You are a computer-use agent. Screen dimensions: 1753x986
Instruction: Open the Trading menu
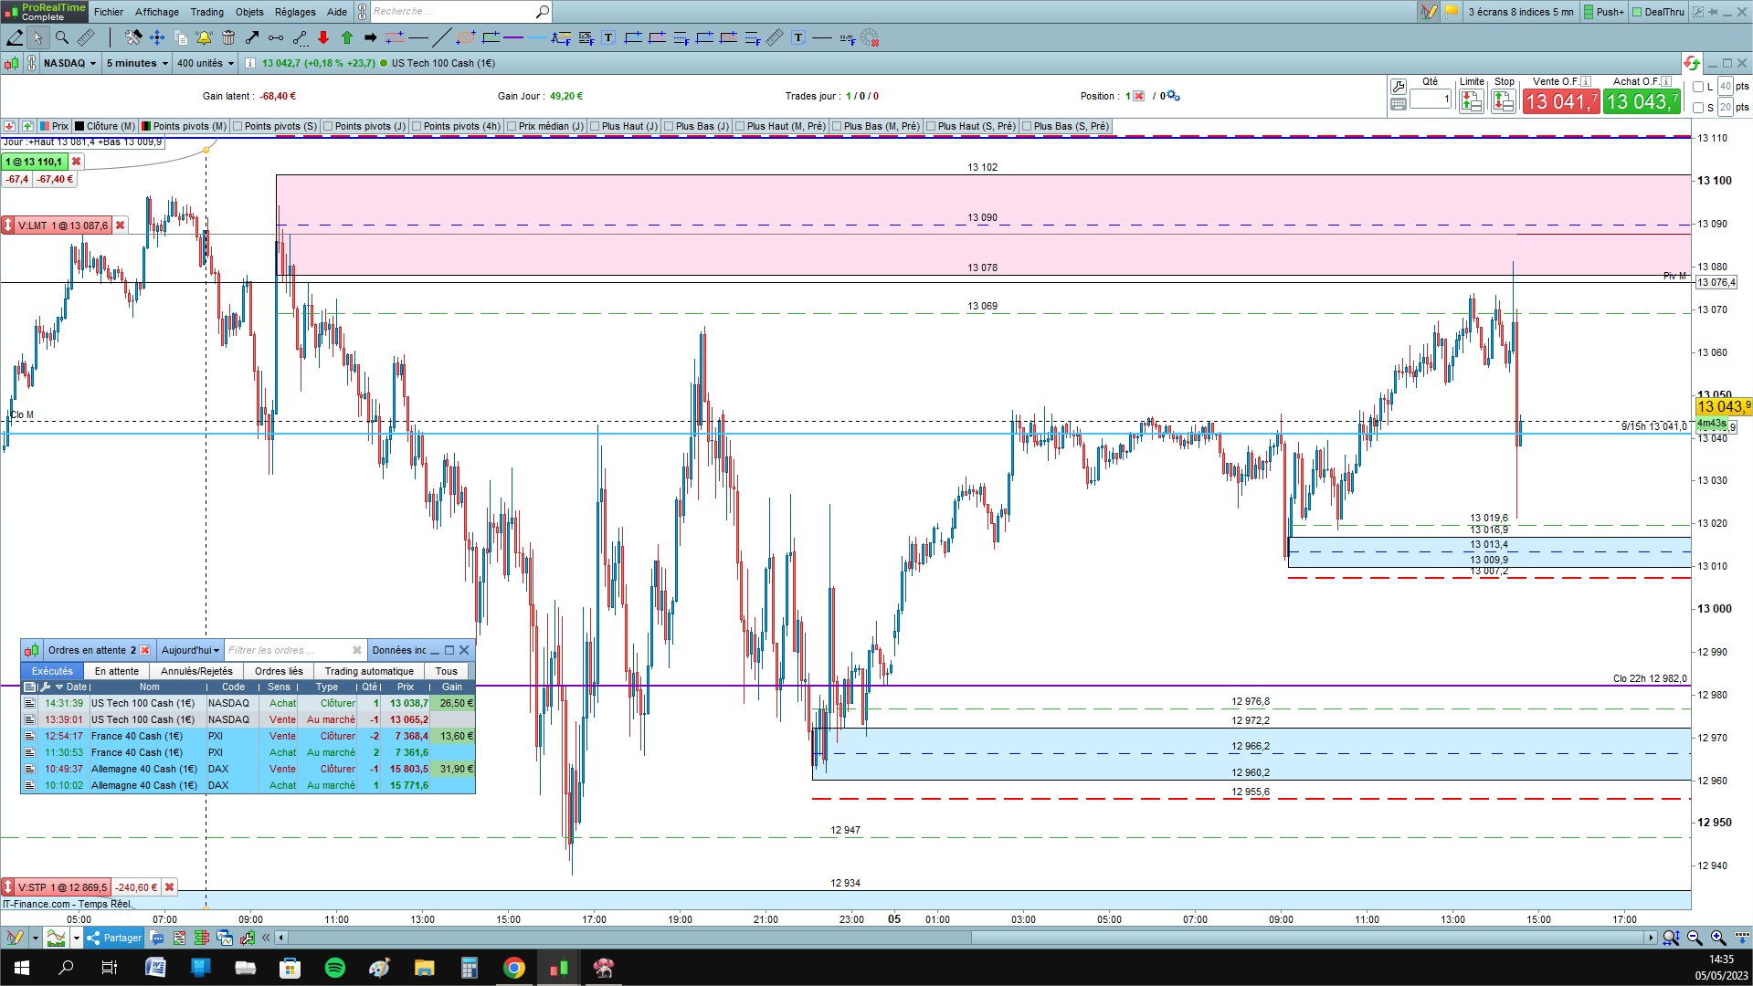tap(206, 12)
